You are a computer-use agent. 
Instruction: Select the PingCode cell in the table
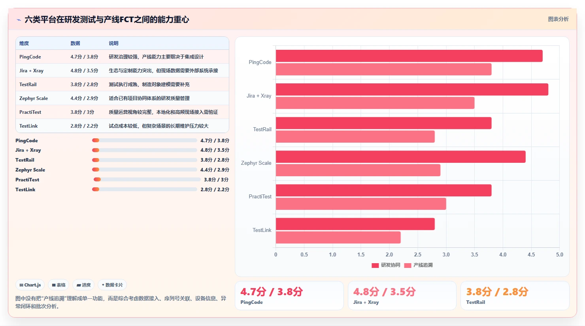coord(30,57)
